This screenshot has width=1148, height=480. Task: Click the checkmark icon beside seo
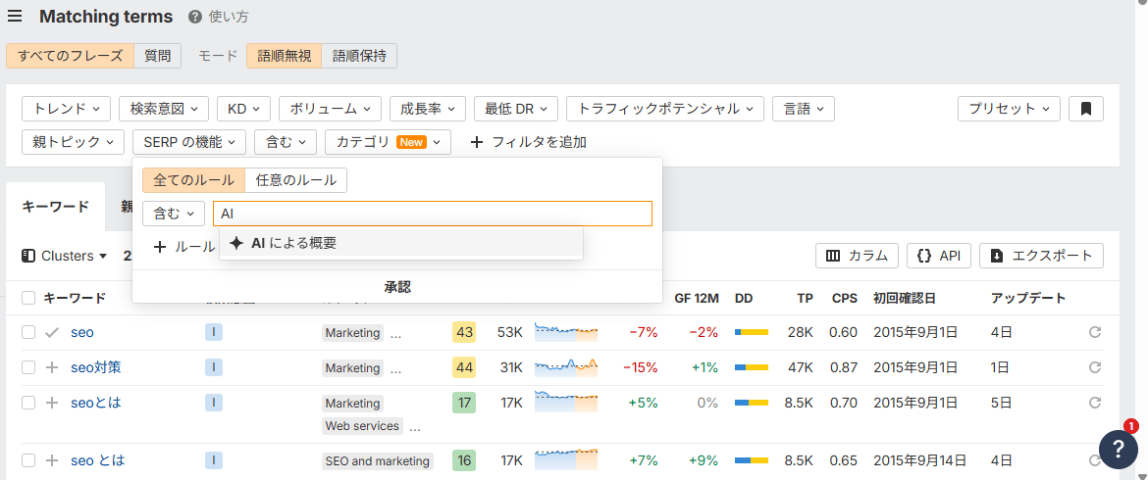click(x=51, y=332)
